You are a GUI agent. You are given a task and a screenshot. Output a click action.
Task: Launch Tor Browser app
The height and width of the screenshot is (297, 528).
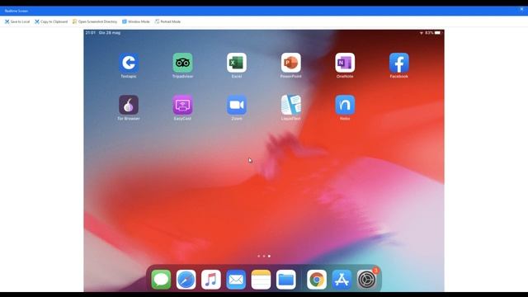tap(129, 105)
